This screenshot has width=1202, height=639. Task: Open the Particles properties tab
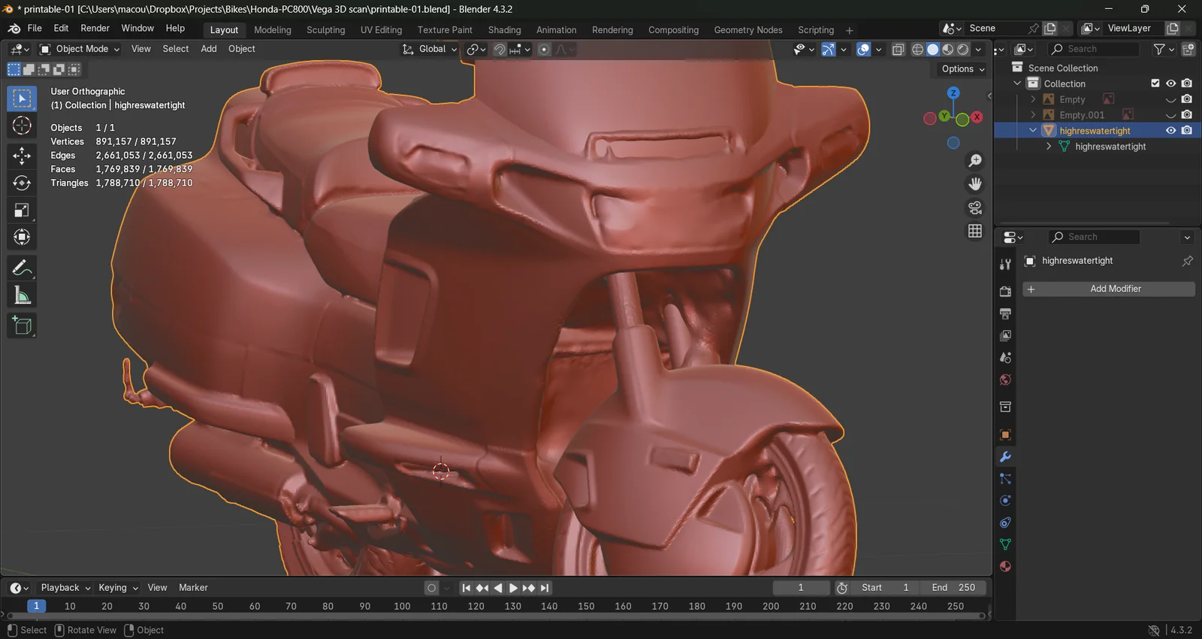tap(1005, 479)
